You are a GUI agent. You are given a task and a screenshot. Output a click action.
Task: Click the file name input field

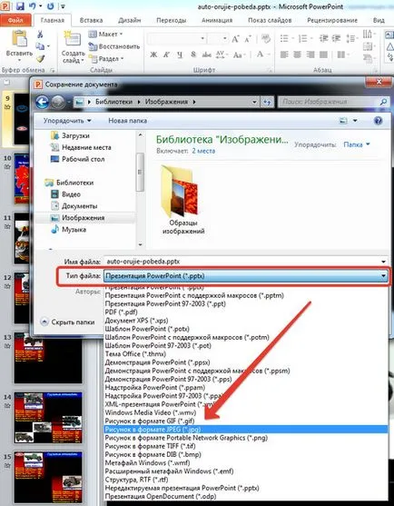[x=241, y=262]
